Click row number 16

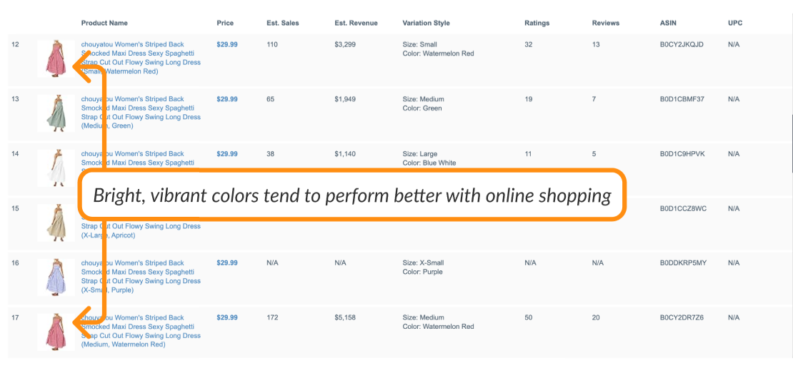pos(15,263)
